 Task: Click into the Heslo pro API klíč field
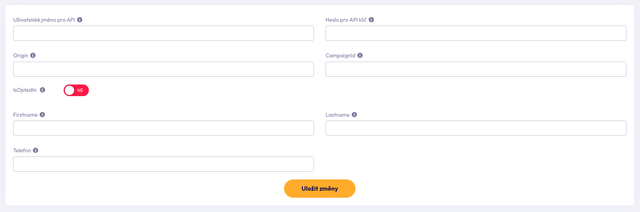tap(476, 33)
